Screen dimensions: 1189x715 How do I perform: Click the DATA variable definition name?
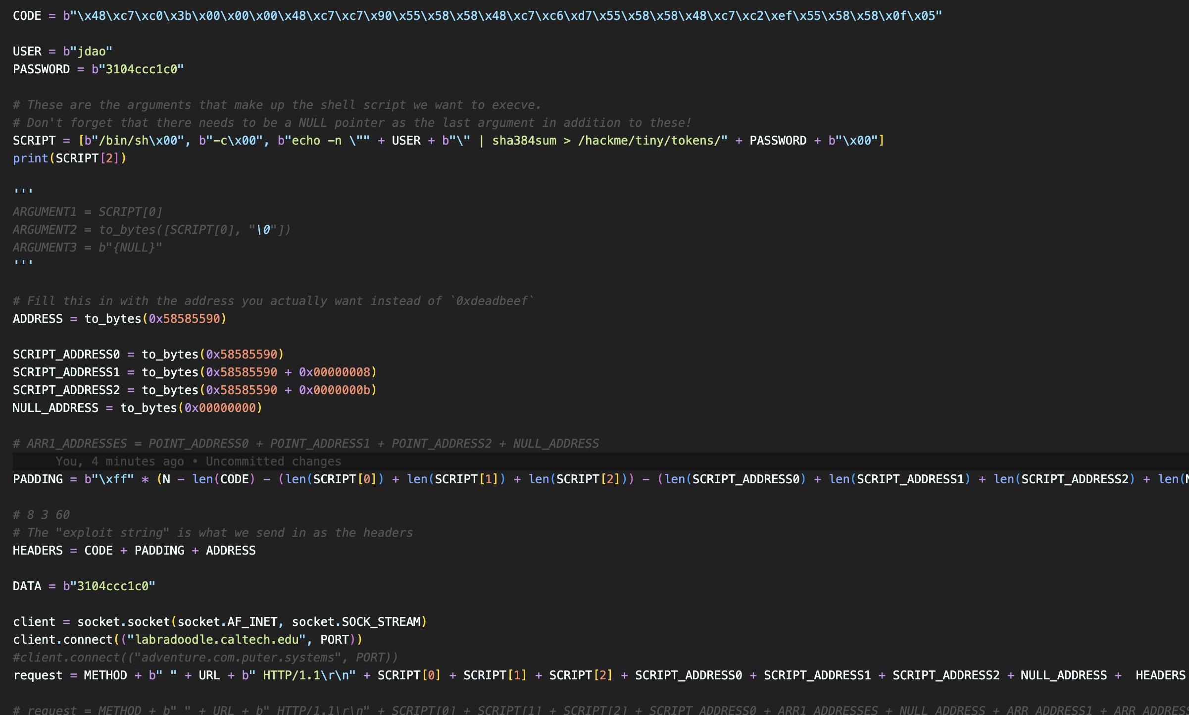point(27,586)
